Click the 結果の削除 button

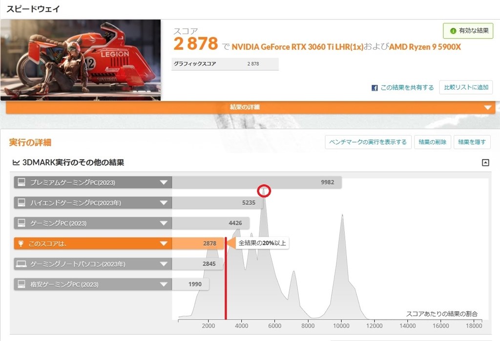[433, 142]
